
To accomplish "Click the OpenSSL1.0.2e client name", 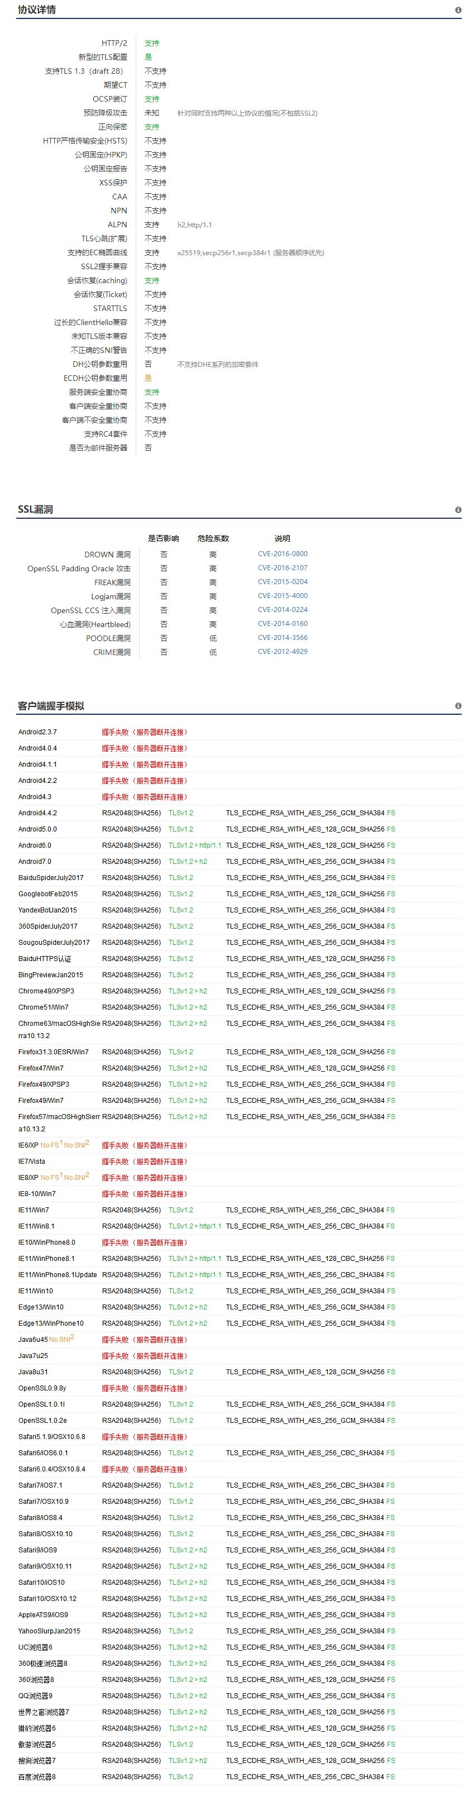I will pyautogui.click(x=42, y=1421).
